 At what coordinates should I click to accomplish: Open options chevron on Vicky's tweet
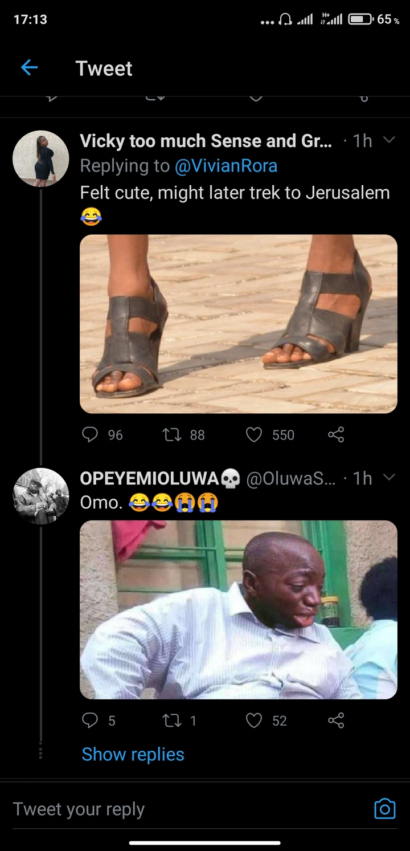pos(389,140)
